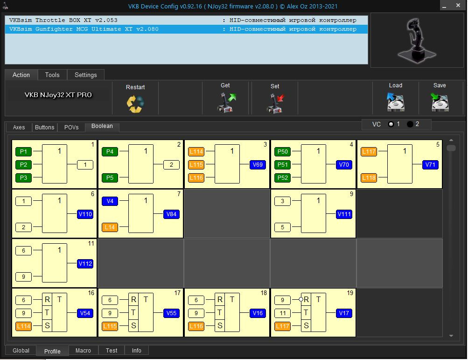Click blue V16 output of cell 18
The width and height of the screenshot is (468, 360).
(258, 313)
